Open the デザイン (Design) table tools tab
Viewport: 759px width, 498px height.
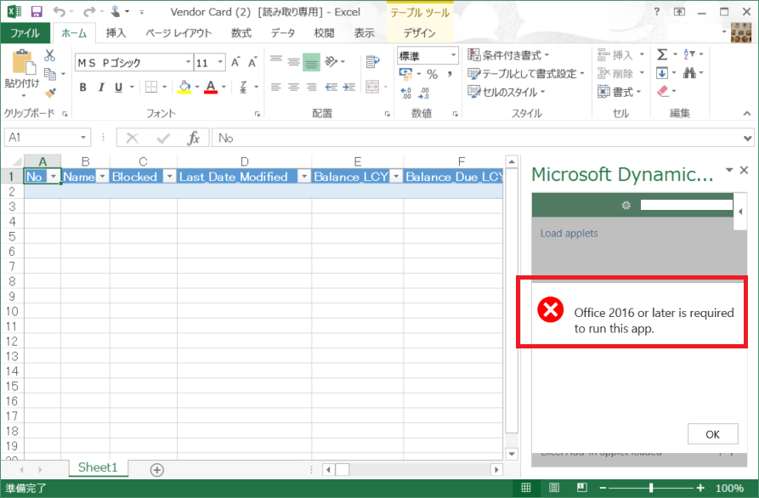coord(419,33)
